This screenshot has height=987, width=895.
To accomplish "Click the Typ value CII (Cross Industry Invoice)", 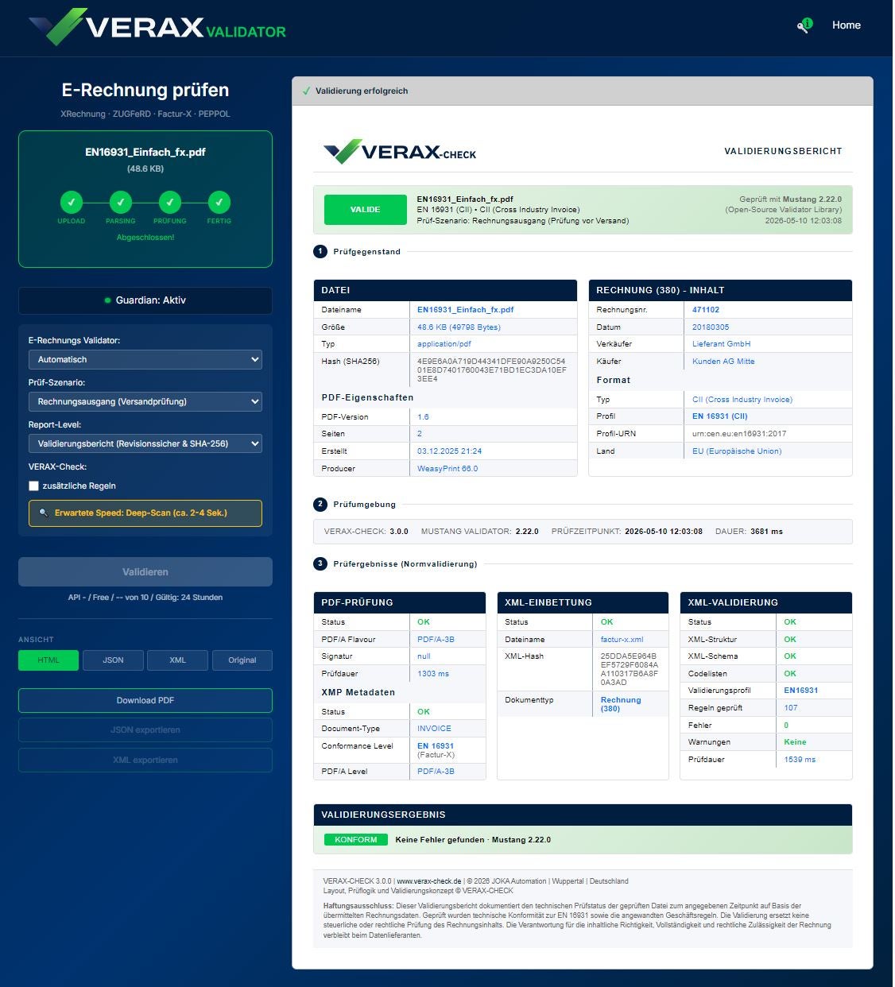I will [742, 400].
